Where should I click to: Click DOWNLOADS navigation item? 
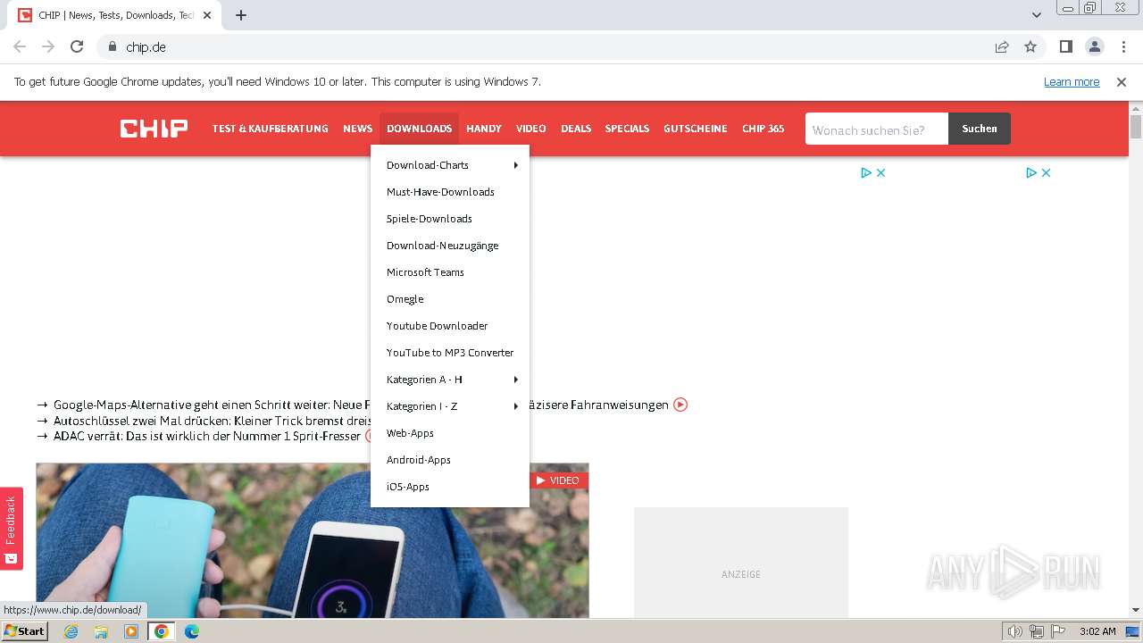(419, 129)
